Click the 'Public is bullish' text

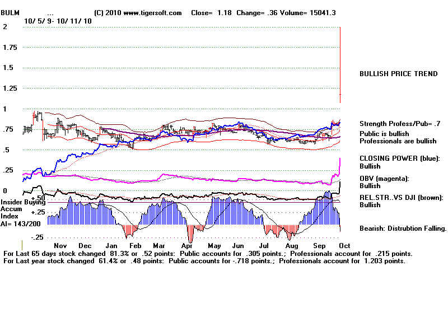[x=384, y=134]
